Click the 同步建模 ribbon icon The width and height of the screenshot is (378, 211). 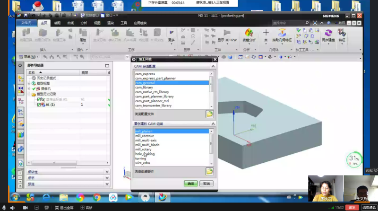328,35
